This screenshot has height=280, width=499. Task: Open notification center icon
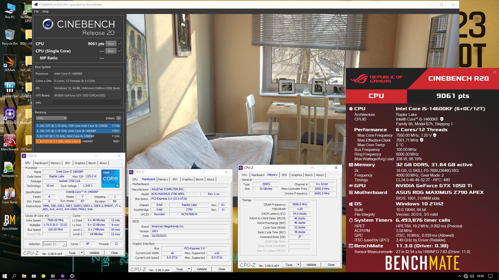pos(490,276)
